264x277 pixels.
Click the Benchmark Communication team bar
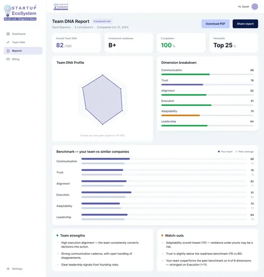105,159
